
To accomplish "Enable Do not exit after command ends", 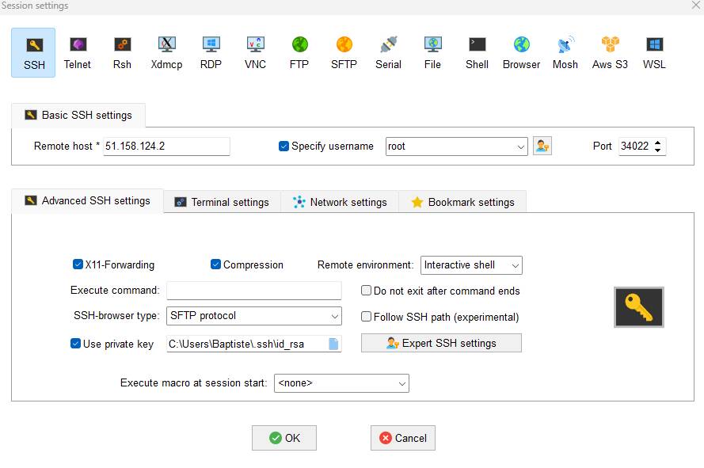I will pyautogui.click(x=367, y=291).
